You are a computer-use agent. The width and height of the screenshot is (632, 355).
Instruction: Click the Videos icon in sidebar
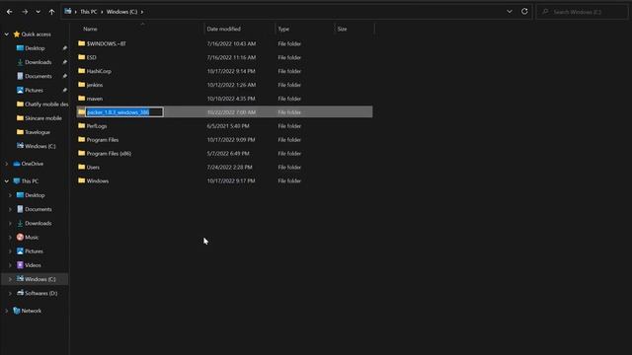[20, 265]
